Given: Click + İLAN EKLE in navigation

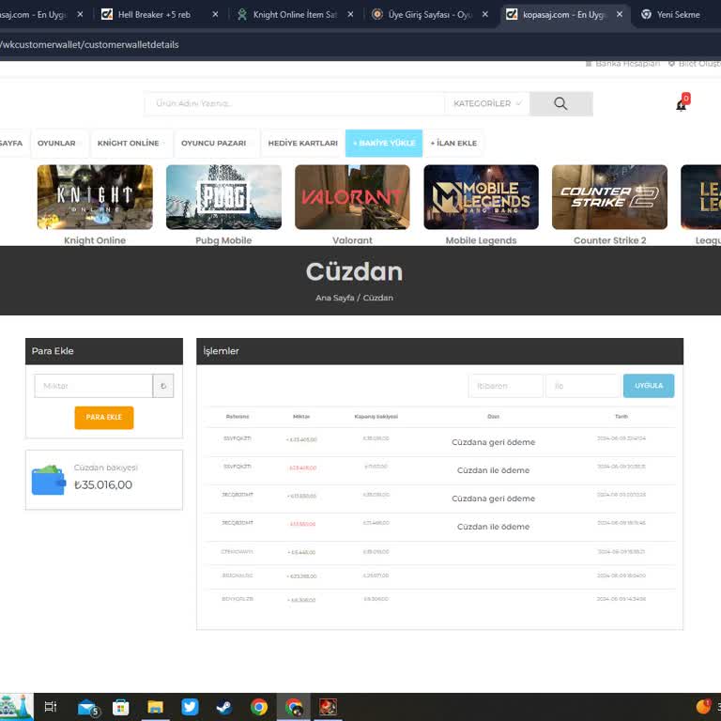Looking at the screenshot, I should tap(453, 144).
